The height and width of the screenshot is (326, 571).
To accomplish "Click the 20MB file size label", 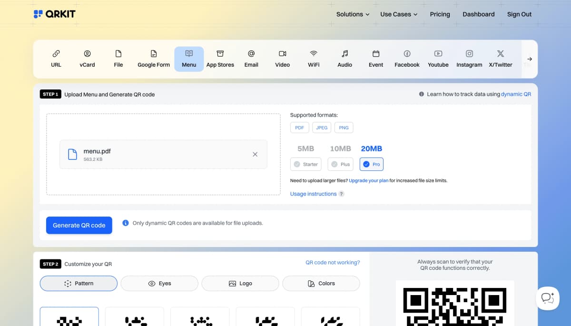I will 372,148.
